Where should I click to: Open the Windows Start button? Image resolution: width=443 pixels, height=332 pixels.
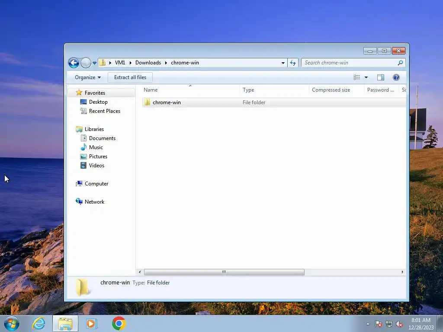click(12, 323)
